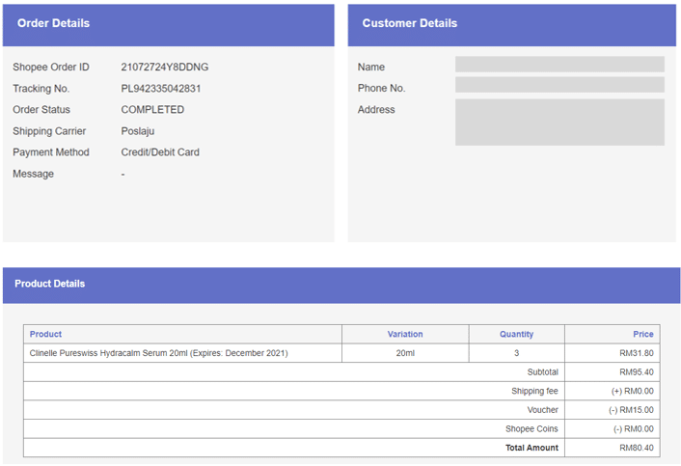Click the Product Details section header

pos(49,284)
